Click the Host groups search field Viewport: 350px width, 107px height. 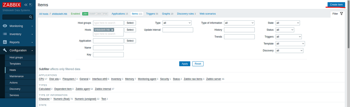tap(108, 23)
